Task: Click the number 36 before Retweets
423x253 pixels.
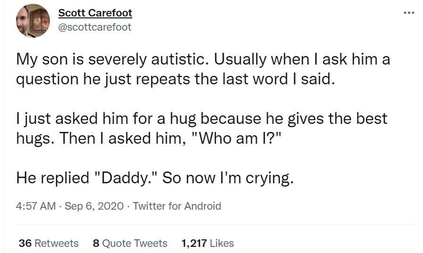Action: click(x=25, y=243)
